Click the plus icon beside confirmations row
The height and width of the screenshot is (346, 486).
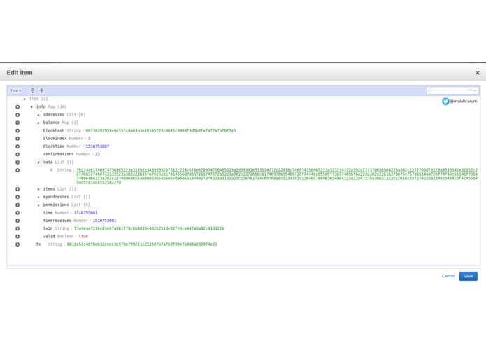pos(17,154)
